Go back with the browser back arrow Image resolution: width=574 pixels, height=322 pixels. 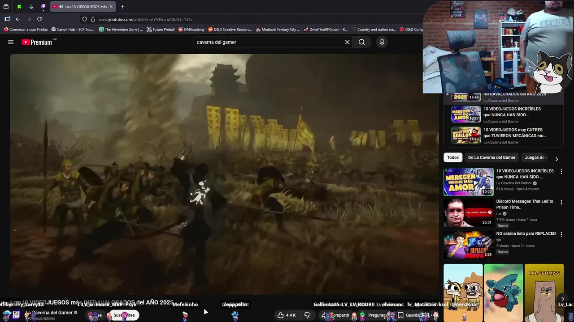point(18,19)
